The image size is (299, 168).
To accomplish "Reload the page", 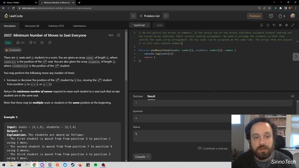I will coord(14,8).
